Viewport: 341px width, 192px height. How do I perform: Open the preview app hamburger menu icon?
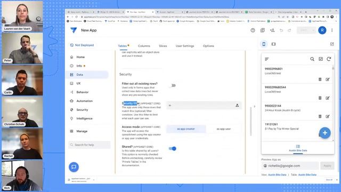tap(267, 59)
